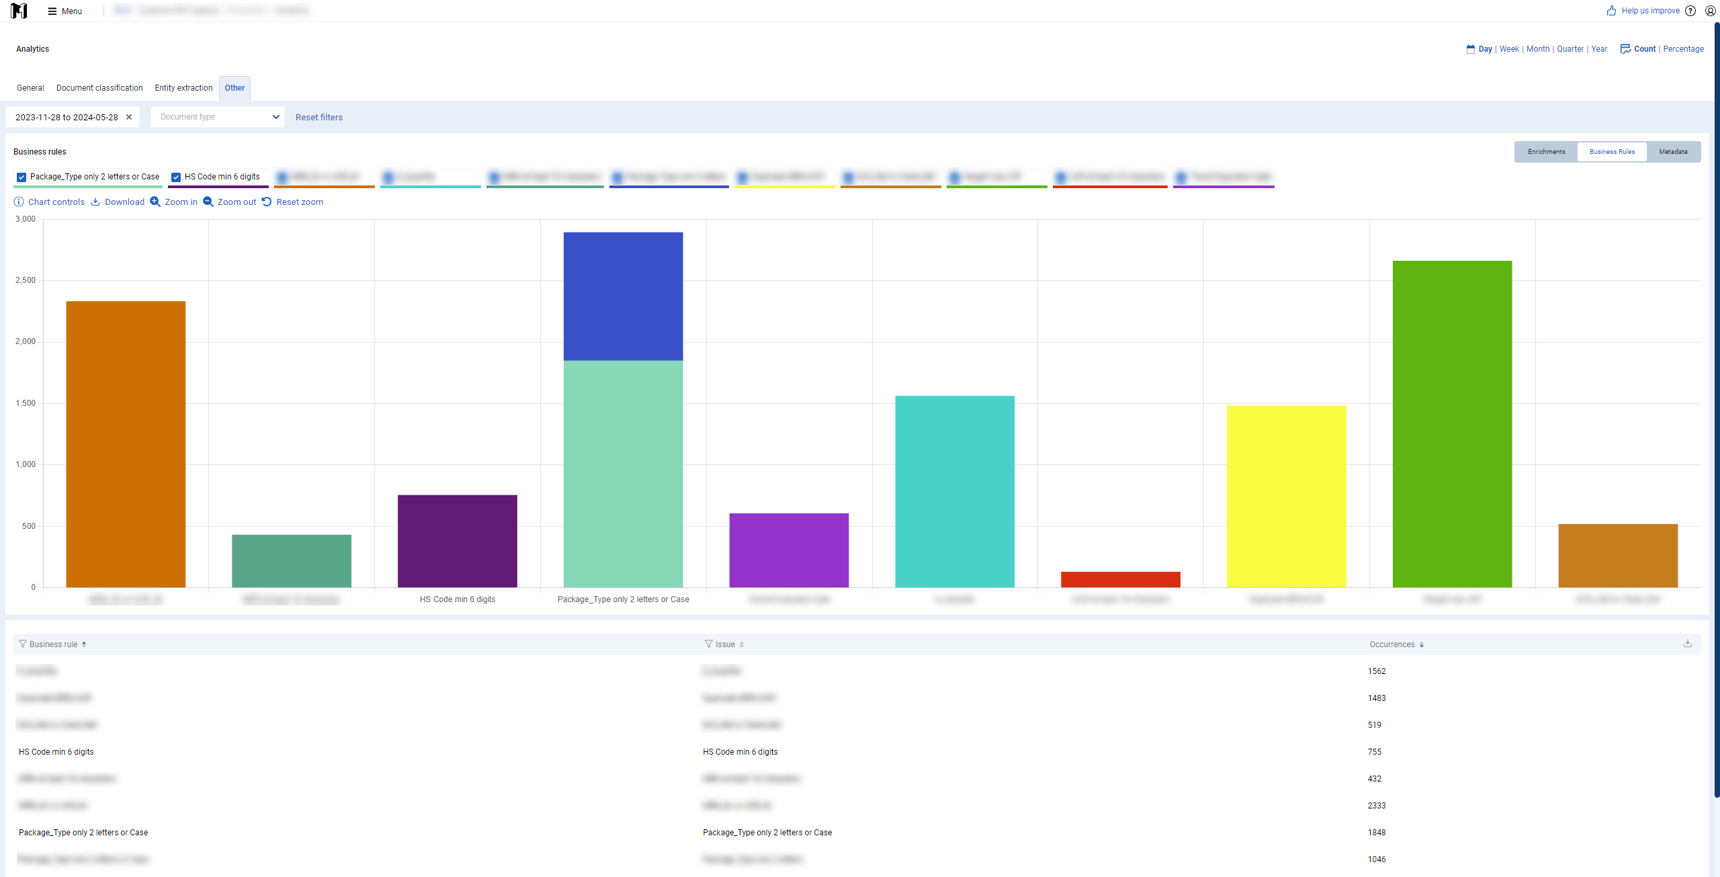Click the HS Code min 6 digits table row
This screenshot has width=1720, height=877.
tap(857, 752)
